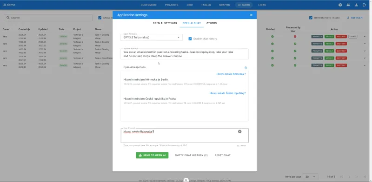Go to the last page pagination icon
Viewport: 372px width, 182px height.
tap(365, 177)
